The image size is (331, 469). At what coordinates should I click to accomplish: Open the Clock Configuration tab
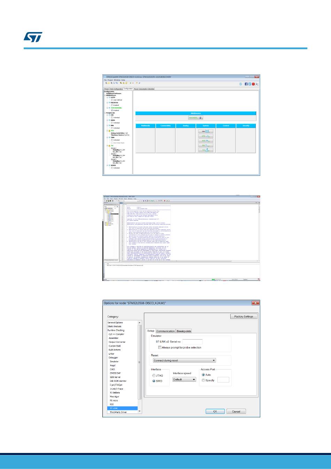[x=116, y=89]
